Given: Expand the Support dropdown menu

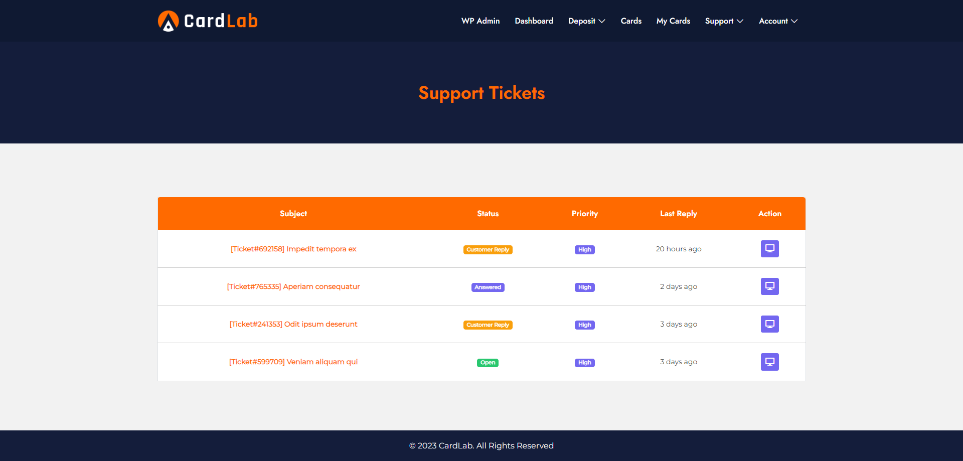Looking at the screenshot, I should pyautogui.click(x=724, y=21).
